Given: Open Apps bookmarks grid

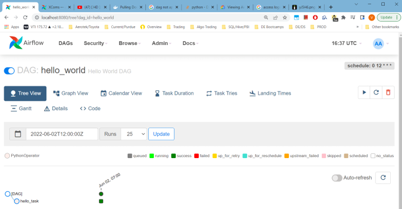Looking at the screenshot, I should pos(12,27).
